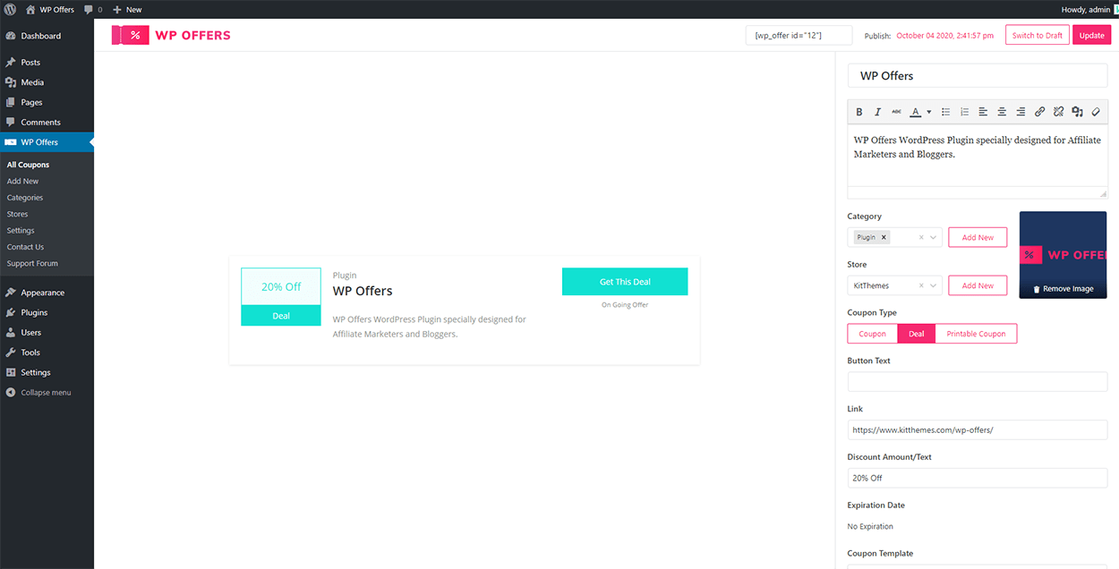This screenshot has width=1119, height=569.
Task: Clear the Category selection with the x
Action: 921,237
